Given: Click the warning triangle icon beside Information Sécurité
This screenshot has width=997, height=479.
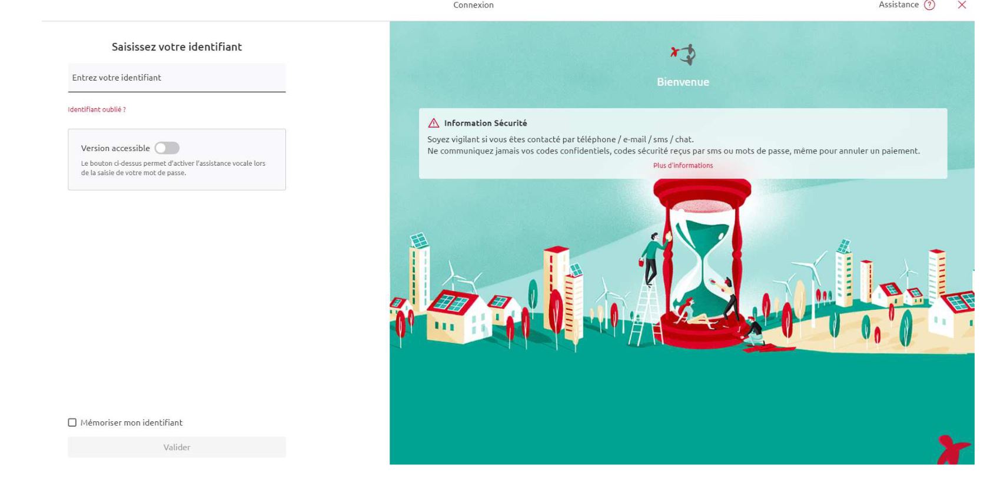Looking at the screenshot, I should (434, 123).
